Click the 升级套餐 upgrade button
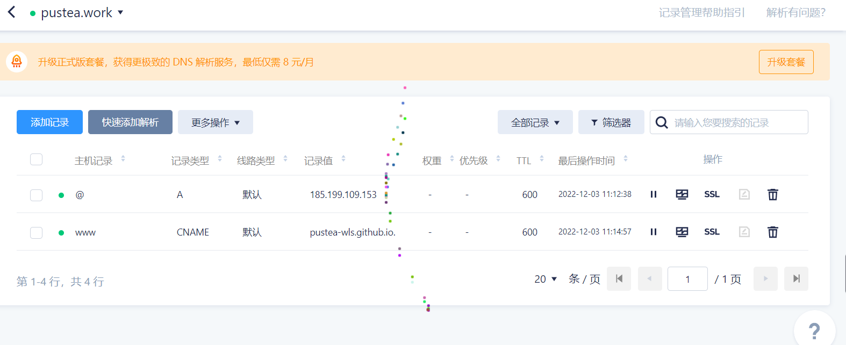The width and height of the screenshot is (846, 345). (786, 62)
